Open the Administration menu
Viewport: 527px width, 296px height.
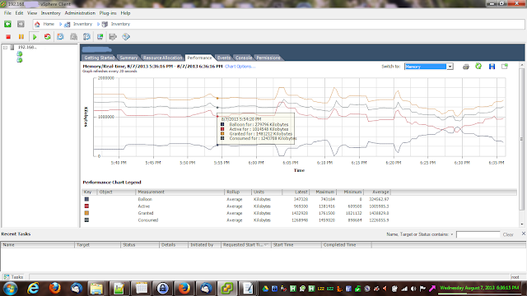pyautogui.click(x=80, y=13)
